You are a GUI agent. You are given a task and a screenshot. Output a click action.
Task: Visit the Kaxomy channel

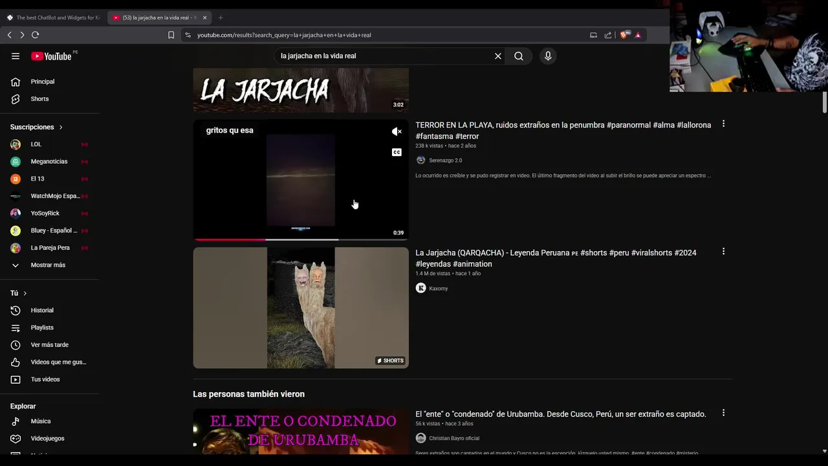tap(438, 289)
